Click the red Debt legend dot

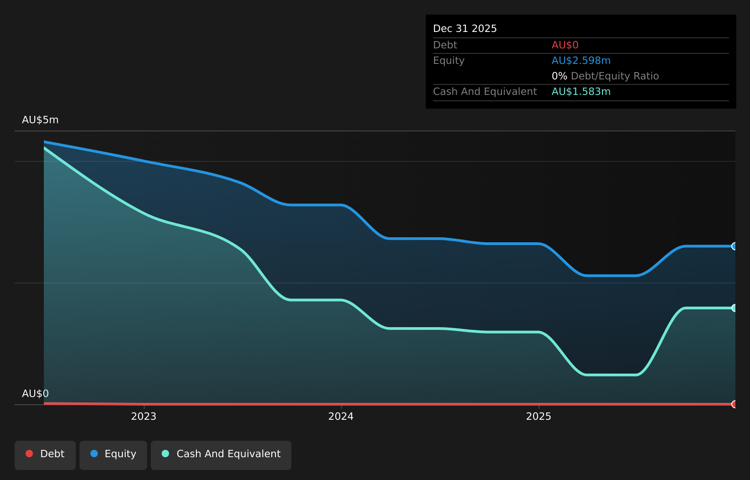coord(29,454)
